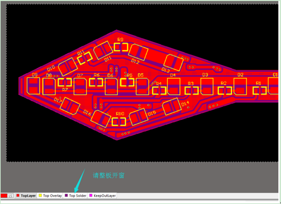Click the D13 diode footprint
Screen dimensions: 281x204
tap(174, 62)
